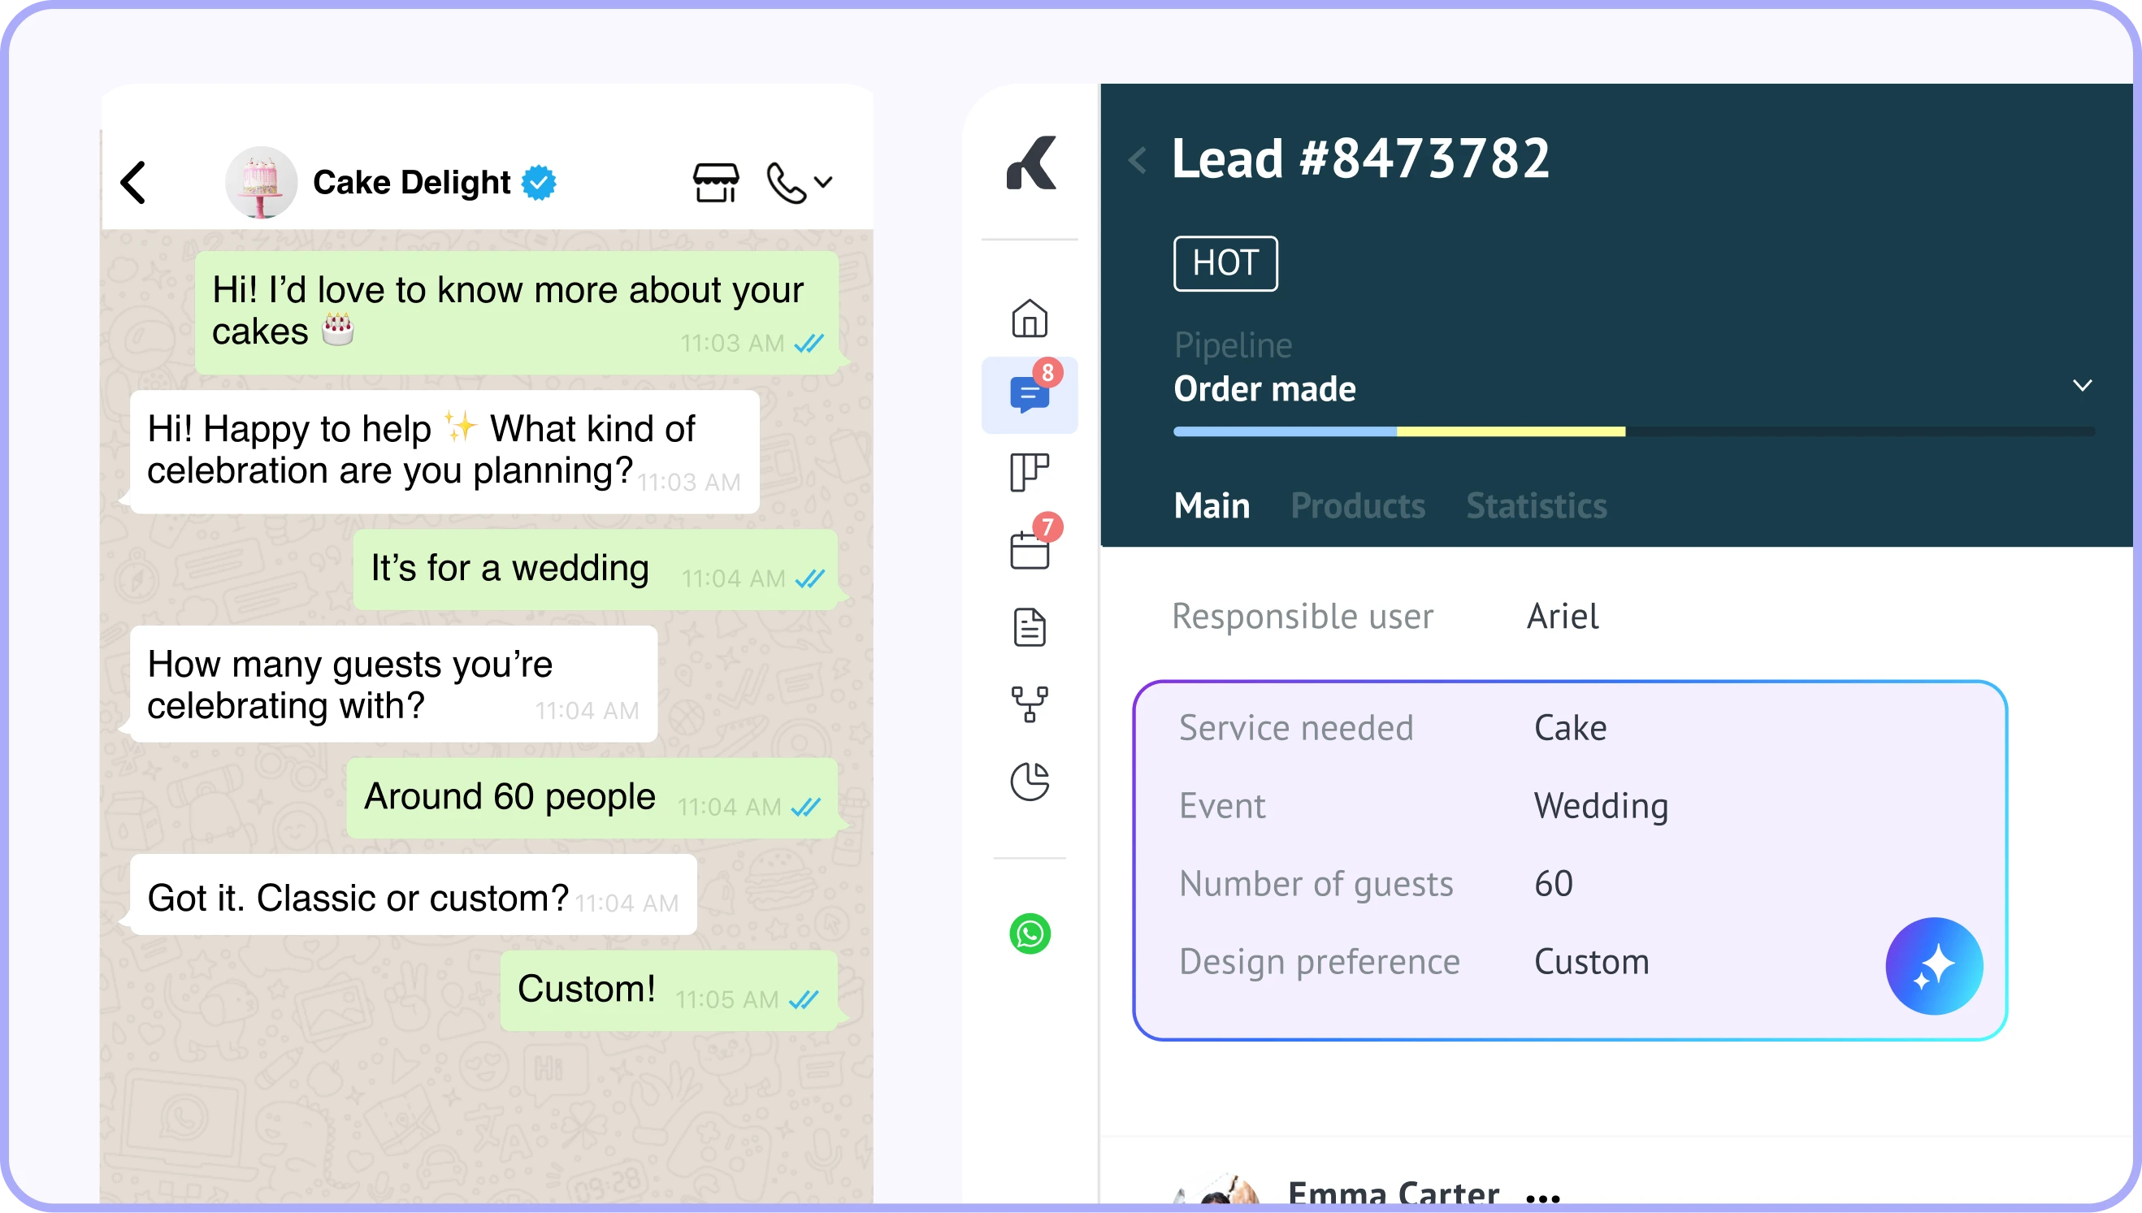Open chats icon with 8 badge
The width and height of the screenshot is (2142, 1213).
[1030, 395]
